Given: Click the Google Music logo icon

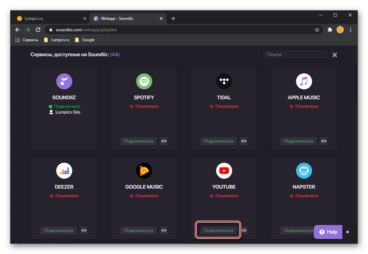Looking at the screenshot, I should [x=144, y=171].
